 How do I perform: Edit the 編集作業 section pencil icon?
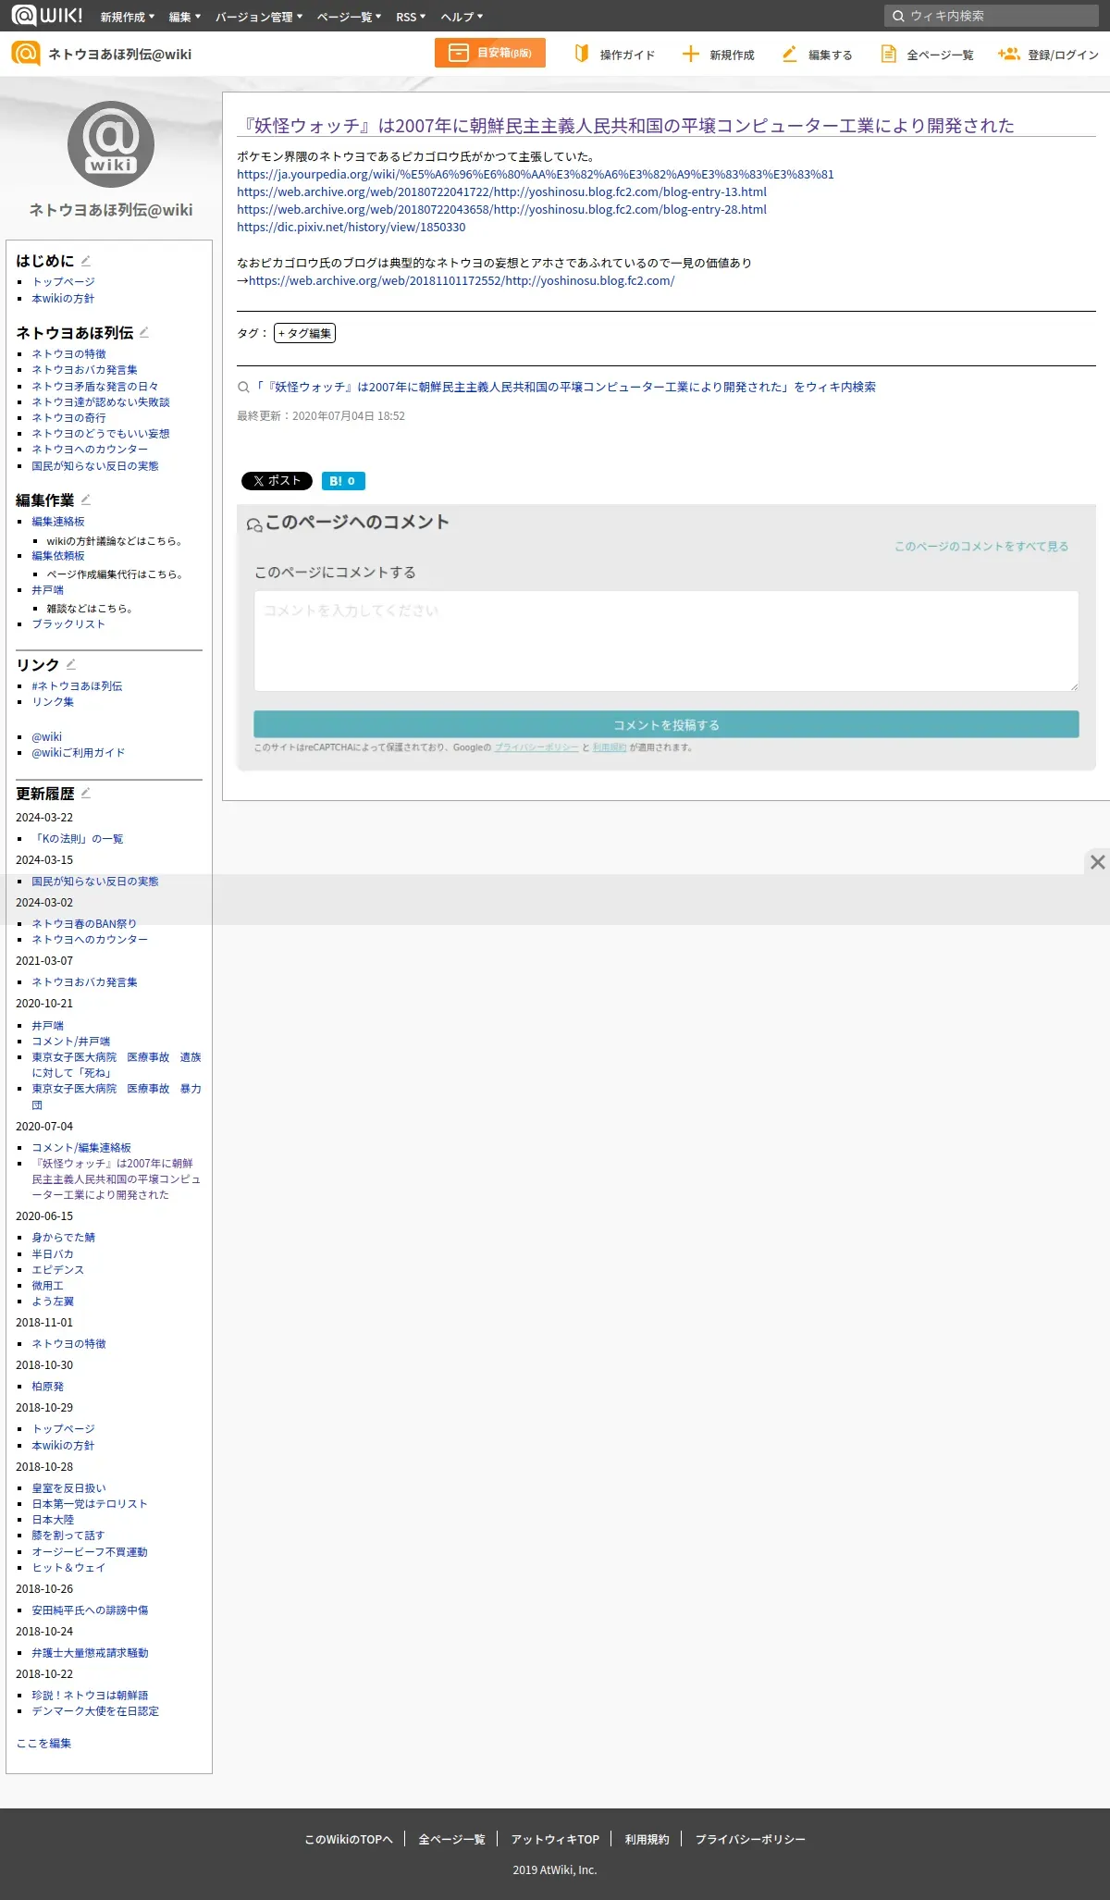click(x=85, y=500)
